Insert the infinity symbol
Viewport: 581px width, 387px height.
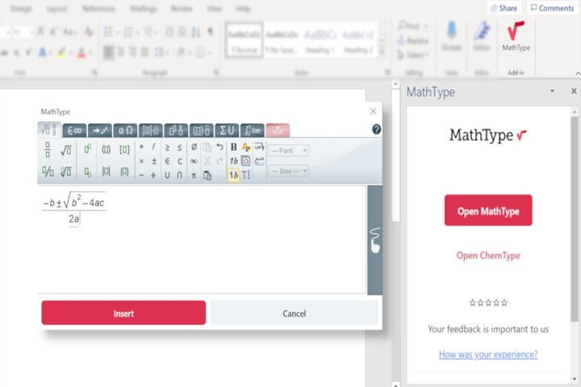(194, 161)
